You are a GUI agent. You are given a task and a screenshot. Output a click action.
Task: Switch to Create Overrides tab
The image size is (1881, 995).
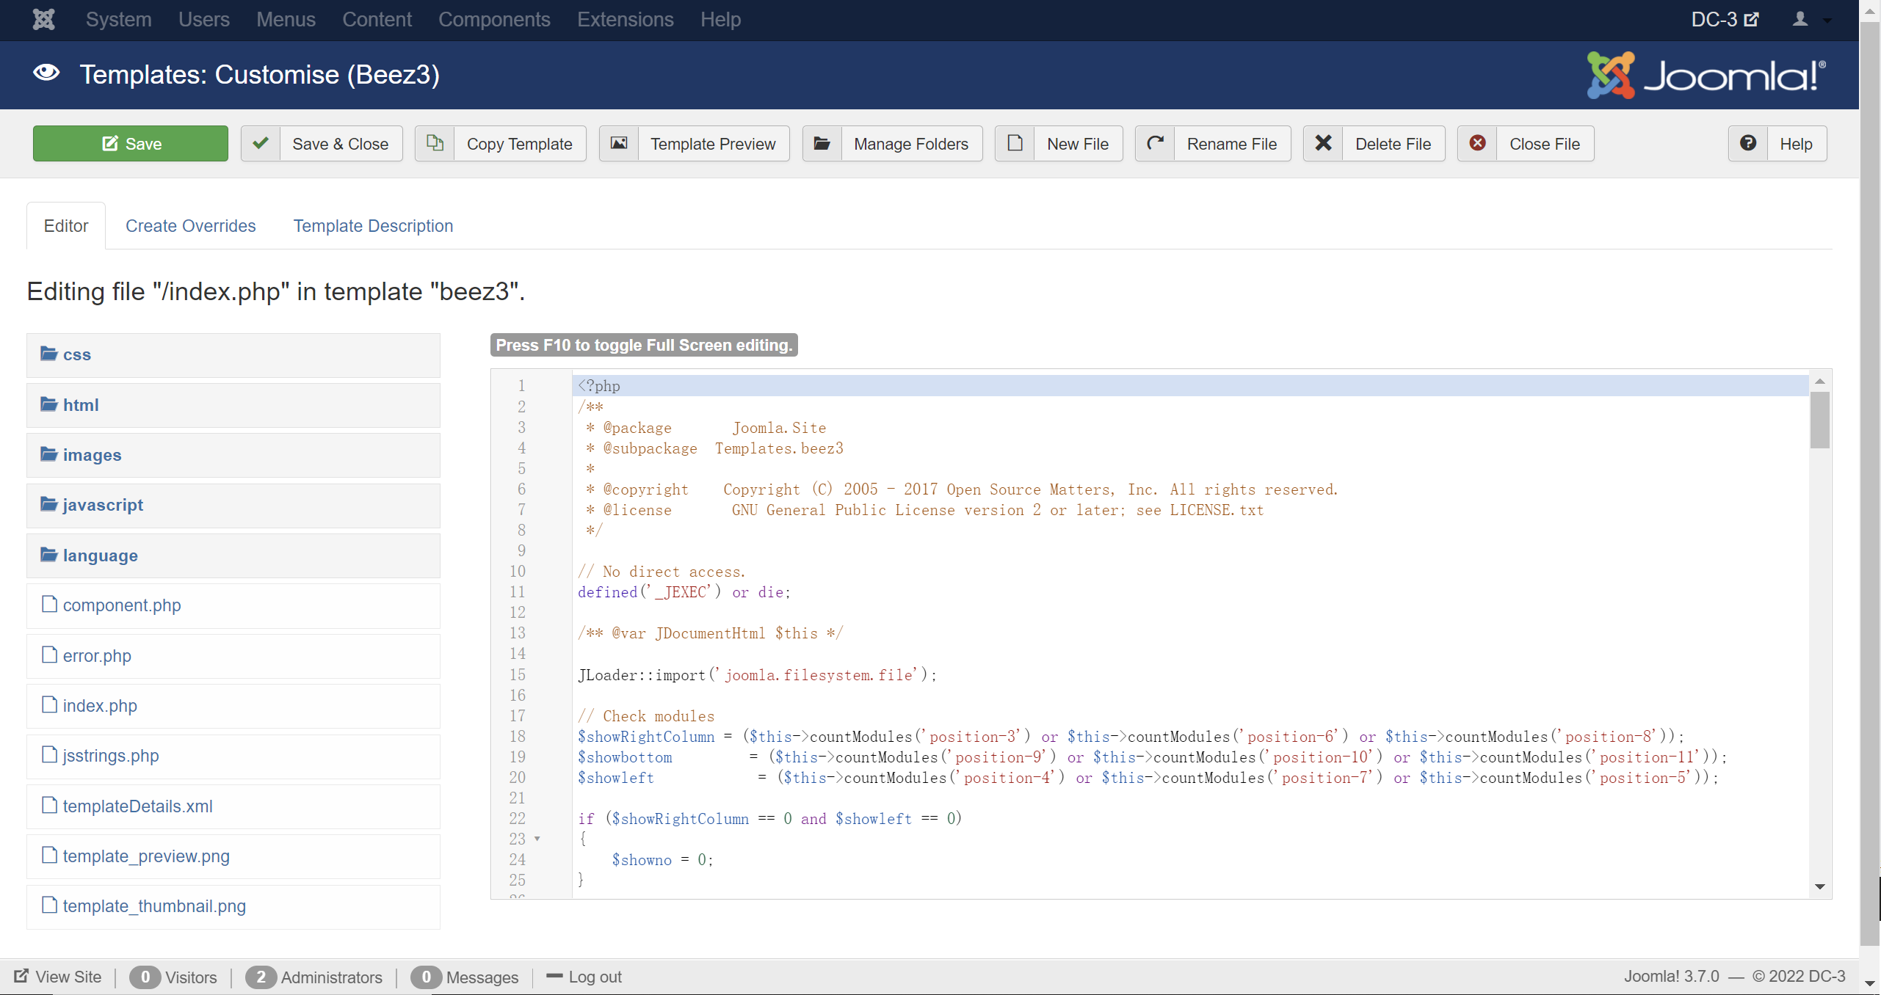tap(190, 226)
